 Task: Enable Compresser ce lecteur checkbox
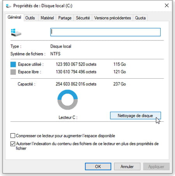click(13, 136)
